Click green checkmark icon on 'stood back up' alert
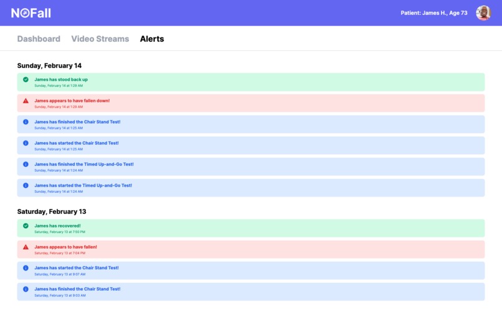502x309 pixels. [26, 79]
